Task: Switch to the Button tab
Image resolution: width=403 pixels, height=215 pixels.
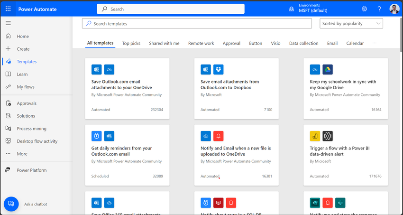Action: click(256, 43)
